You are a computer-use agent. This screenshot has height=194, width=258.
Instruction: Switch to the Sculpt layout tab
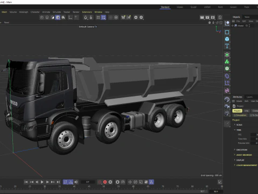pyautogui.click(x=193, y=7)
